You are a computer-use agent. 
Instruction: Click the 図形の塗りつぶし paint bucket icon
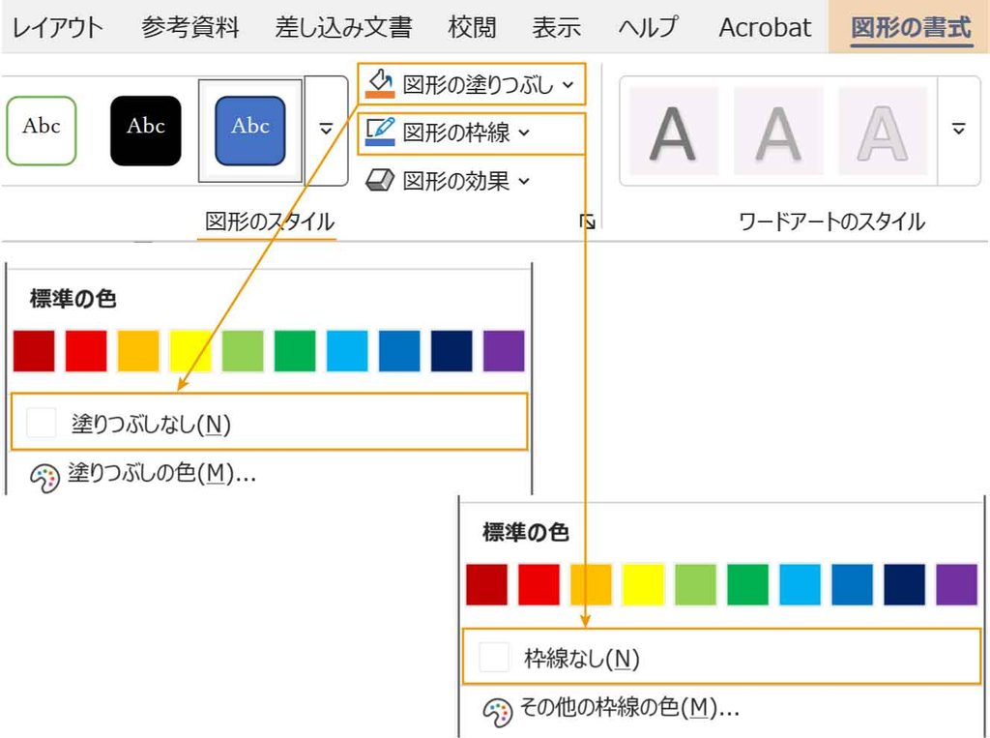point(380,83)
